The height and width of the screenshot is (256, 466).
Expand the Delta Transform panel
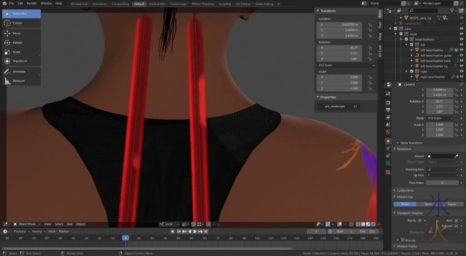pyautogui.click(x=411, y=142)
